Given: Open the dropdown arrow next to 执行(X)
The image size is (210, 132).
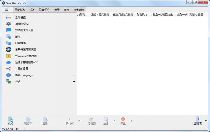Looking at the screenshot, I should (79, 121).
